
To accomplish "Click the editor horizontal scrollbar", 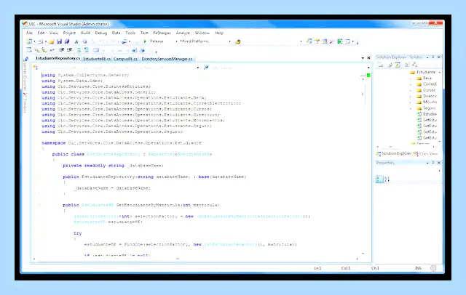I will tap(196, 259).
